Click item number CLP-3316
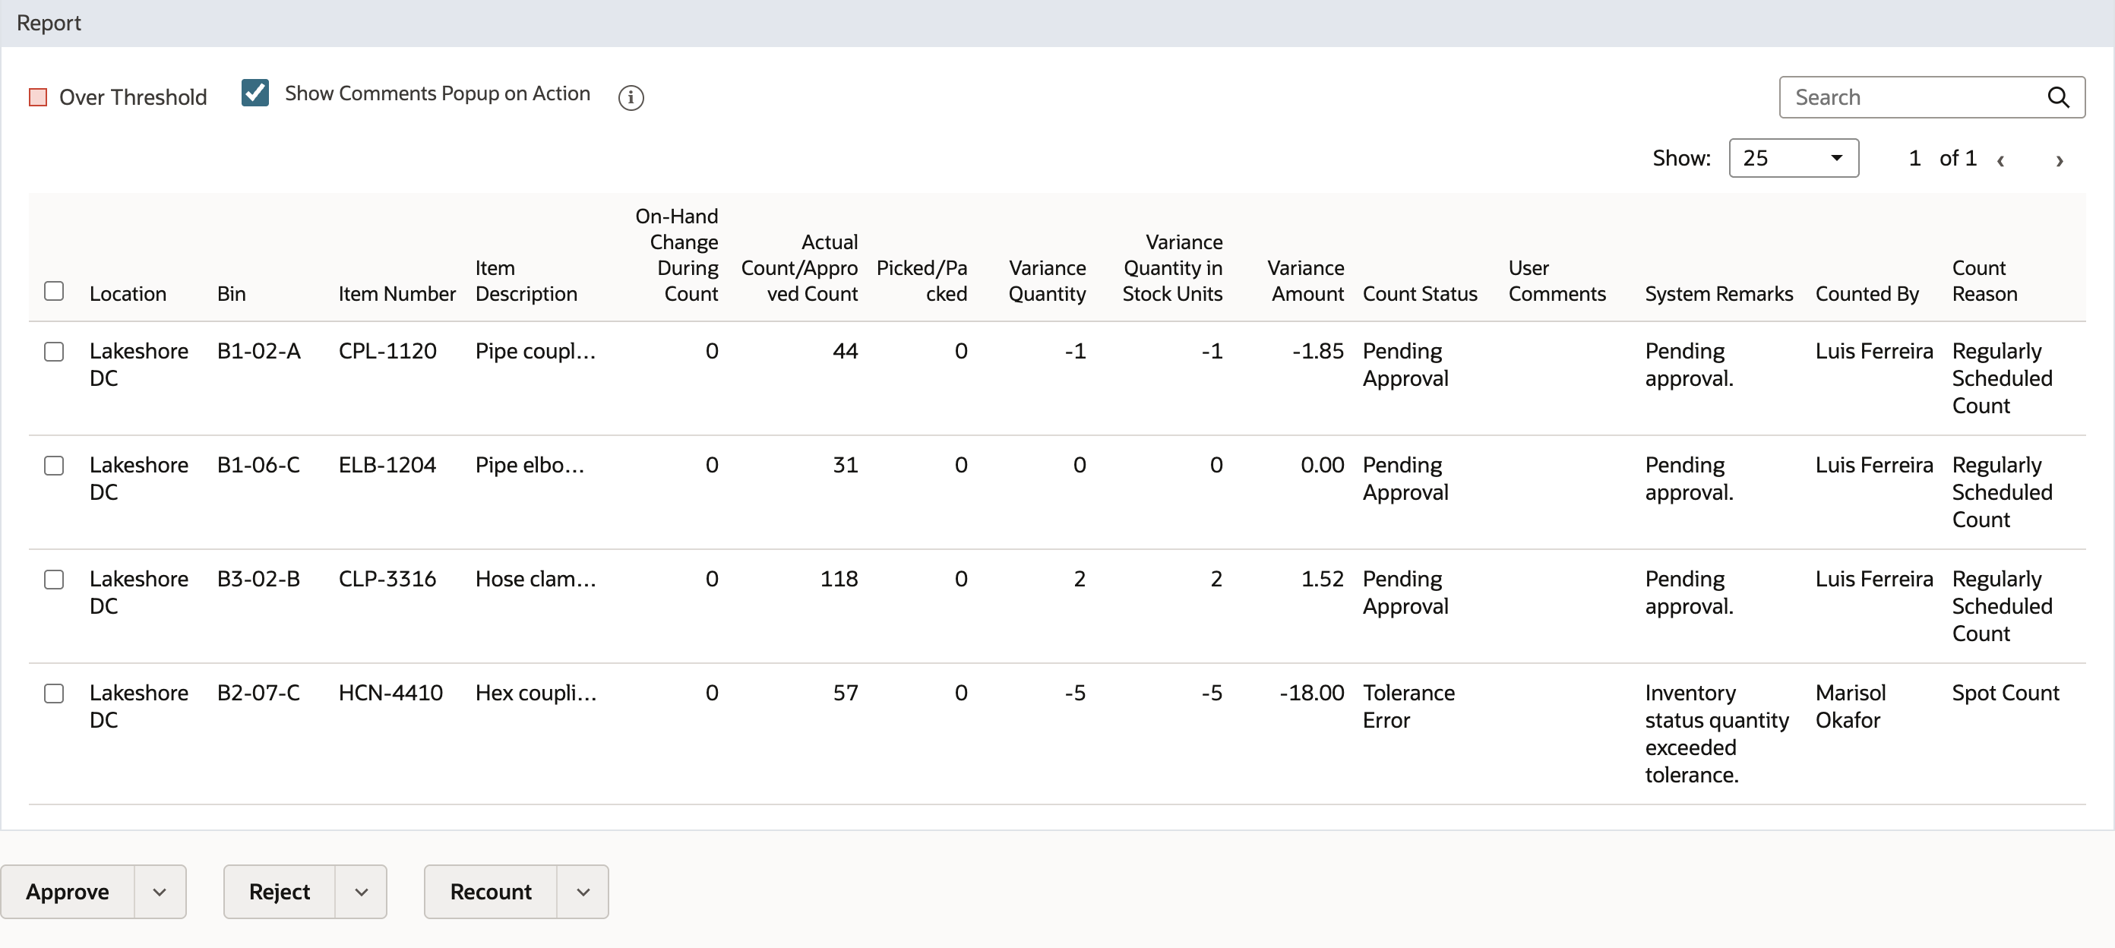This screenshot has height=948, width=2115. pyautogui.click(x=387, y=580)
